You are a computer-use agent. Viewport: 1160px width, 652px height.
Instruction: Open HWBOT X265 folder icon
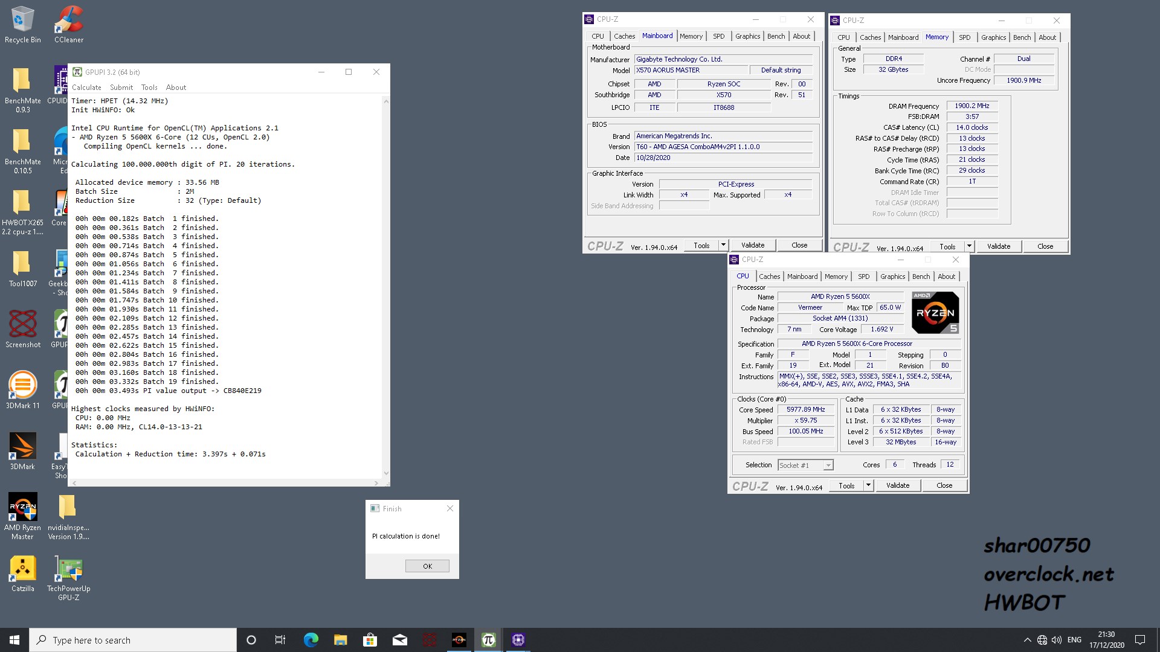[23, 211]
